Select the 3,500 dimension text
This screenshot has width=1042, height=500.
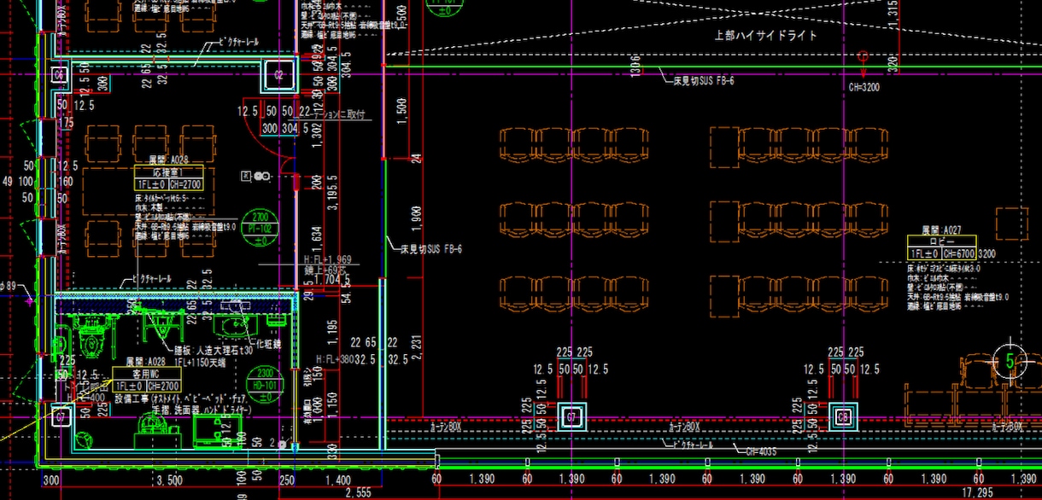171,480
